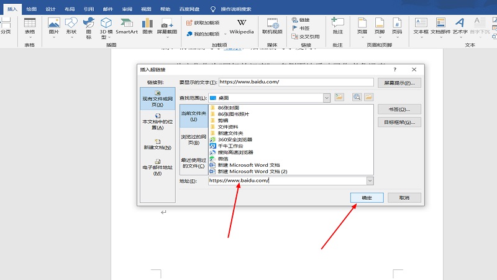Click the 屏幕提示 button
This screenshot has height=280, width=497.
tap(399, 82)
